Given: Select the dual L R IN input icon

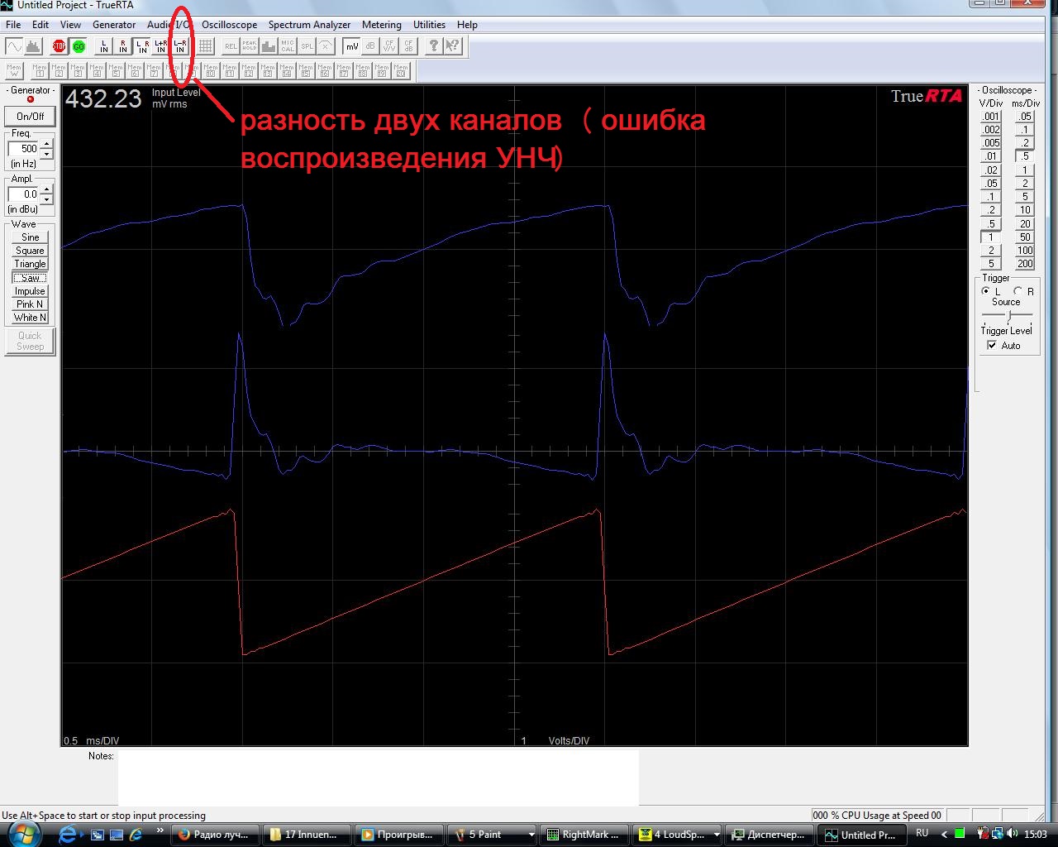Looking at the screenshot, I should (x=142, y=46).
